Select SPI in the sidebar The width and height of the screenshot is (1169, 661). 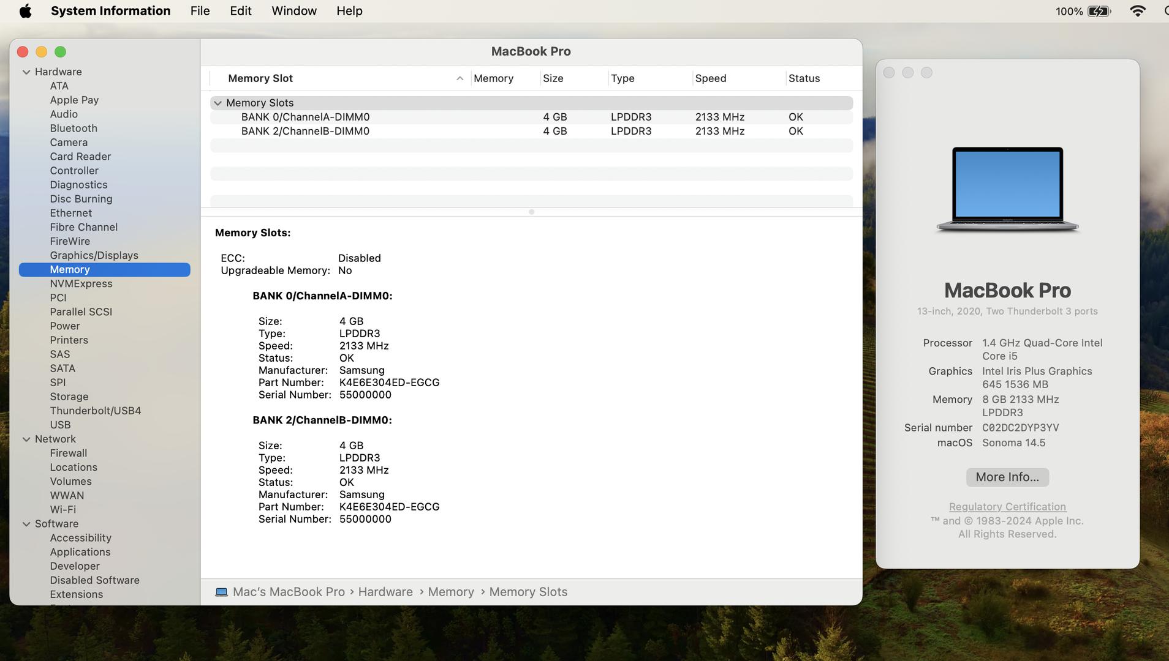pos(58,383)
